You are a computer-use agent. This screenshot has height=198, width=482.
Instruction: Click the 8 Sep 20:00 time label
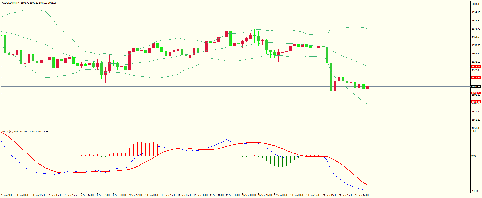pos(119,195)
